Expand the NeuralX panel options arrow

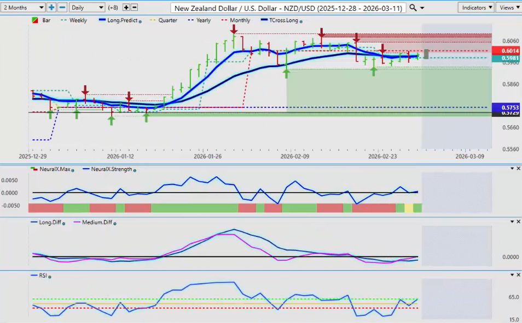(512, 168)
